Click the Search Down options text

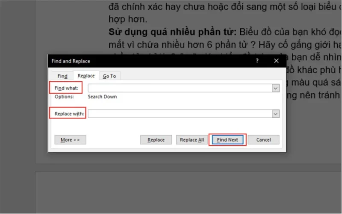tap(102, 97)
